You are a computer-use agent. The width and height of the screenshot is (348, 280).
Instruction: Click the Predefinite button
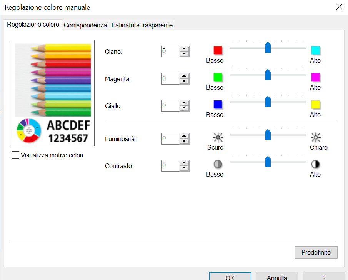click(x=316, y=252)
